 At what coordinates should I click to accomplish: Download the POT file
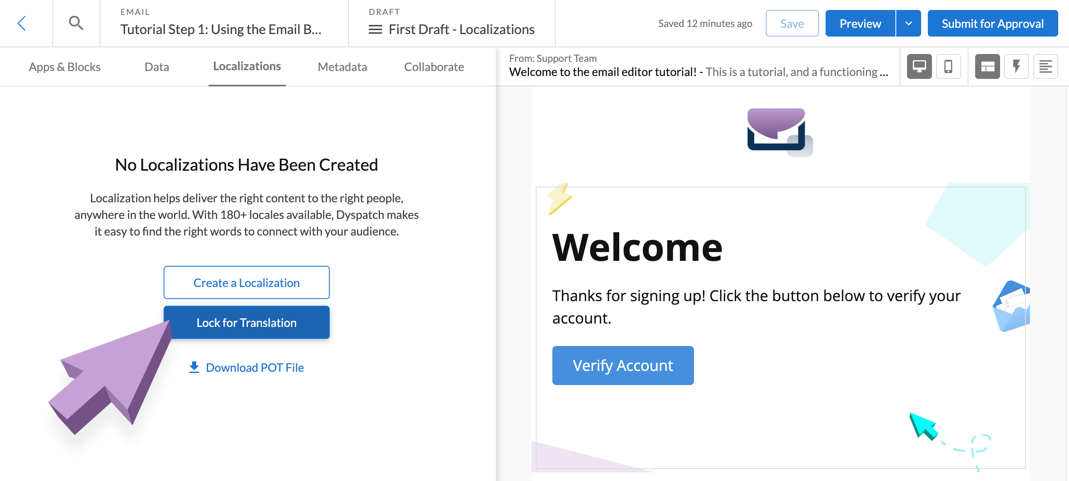pos(247,368)
